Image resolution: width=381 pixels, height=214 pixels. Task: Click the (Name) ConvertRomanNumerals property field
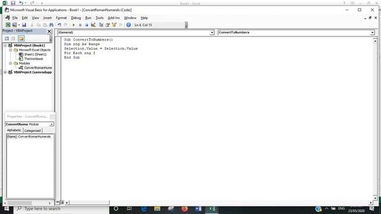(30, 137)
